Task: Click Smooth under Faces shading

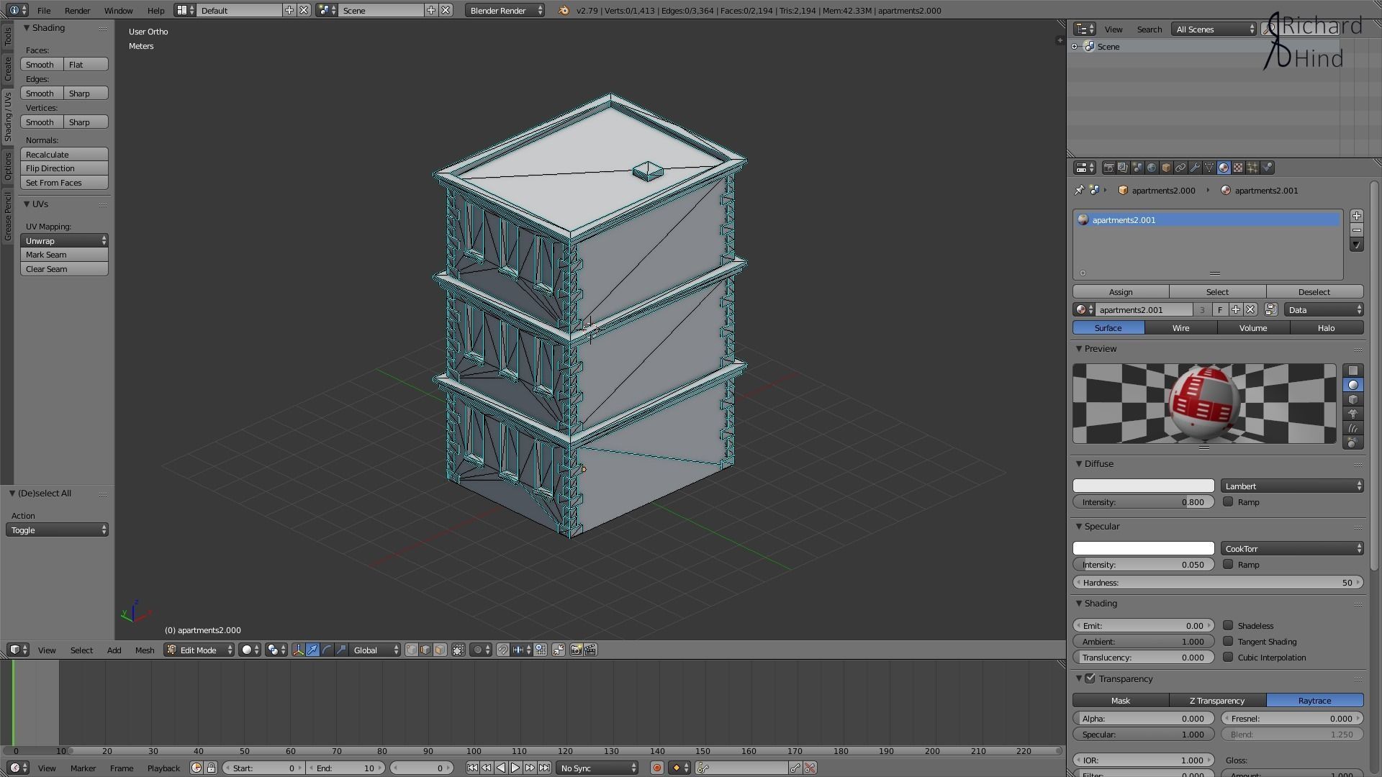Action: coord(42,64)
